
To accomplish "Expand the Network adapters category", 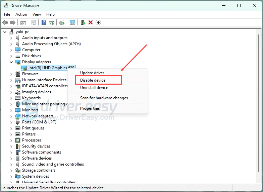I will [x=11, y=116].
